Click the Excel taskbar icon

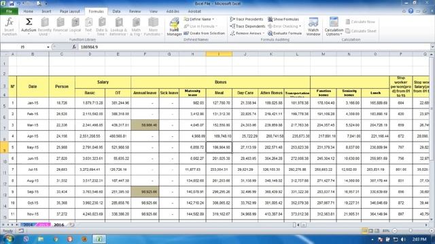[x=99, y=239]
